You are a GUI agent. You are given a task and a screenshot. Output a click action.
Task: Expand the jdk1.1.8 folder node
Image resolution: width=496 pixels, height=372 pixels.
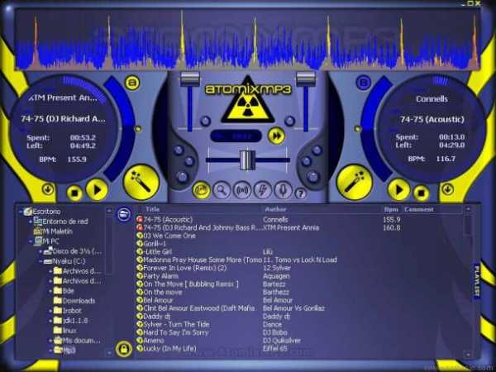[x=50, y=321]
